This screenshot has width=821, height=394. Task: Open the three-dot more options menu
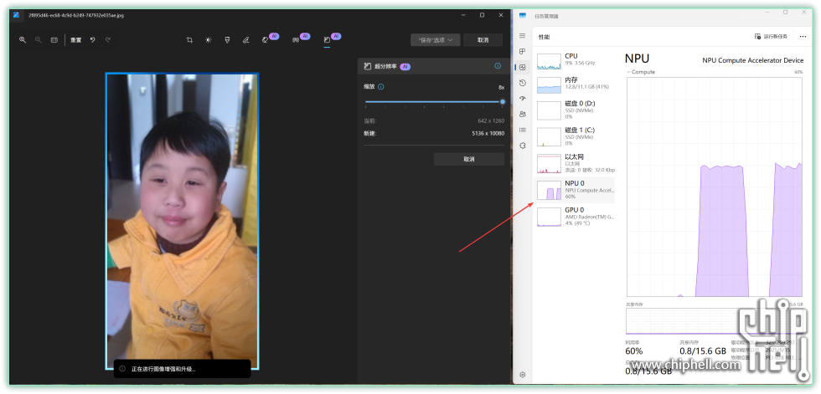pyautogui.click(x=800, y=36)
